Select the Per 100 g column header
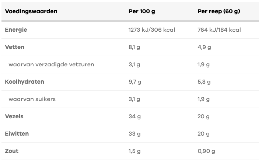Screen dimensions: 262x164 (x=142, y=11)
